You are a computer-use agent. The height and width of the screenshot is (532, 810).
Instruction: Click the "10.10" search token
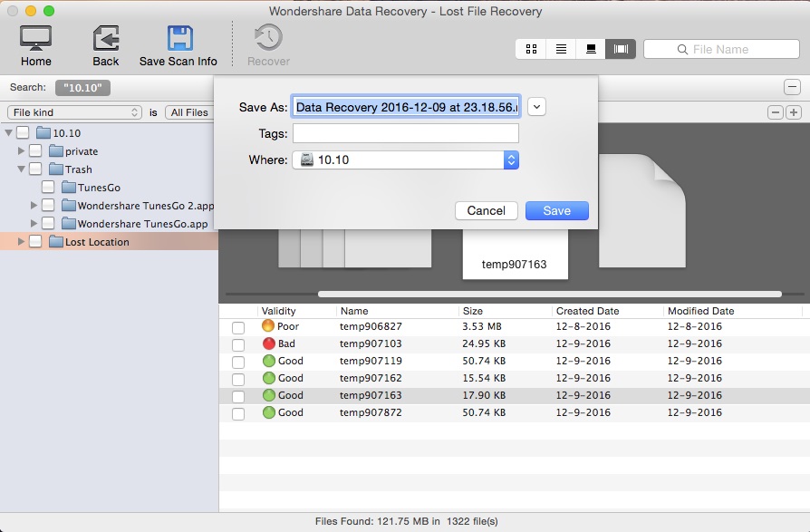[82, 87]
